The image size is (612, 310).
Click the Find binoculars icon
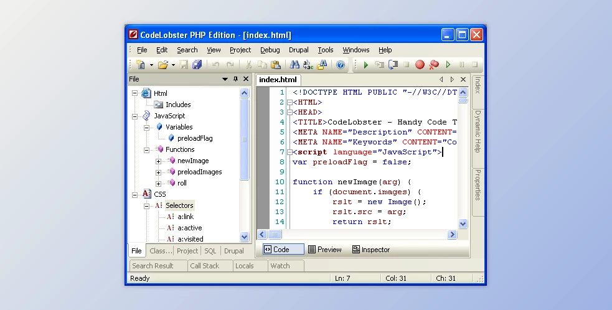[294, 65]
